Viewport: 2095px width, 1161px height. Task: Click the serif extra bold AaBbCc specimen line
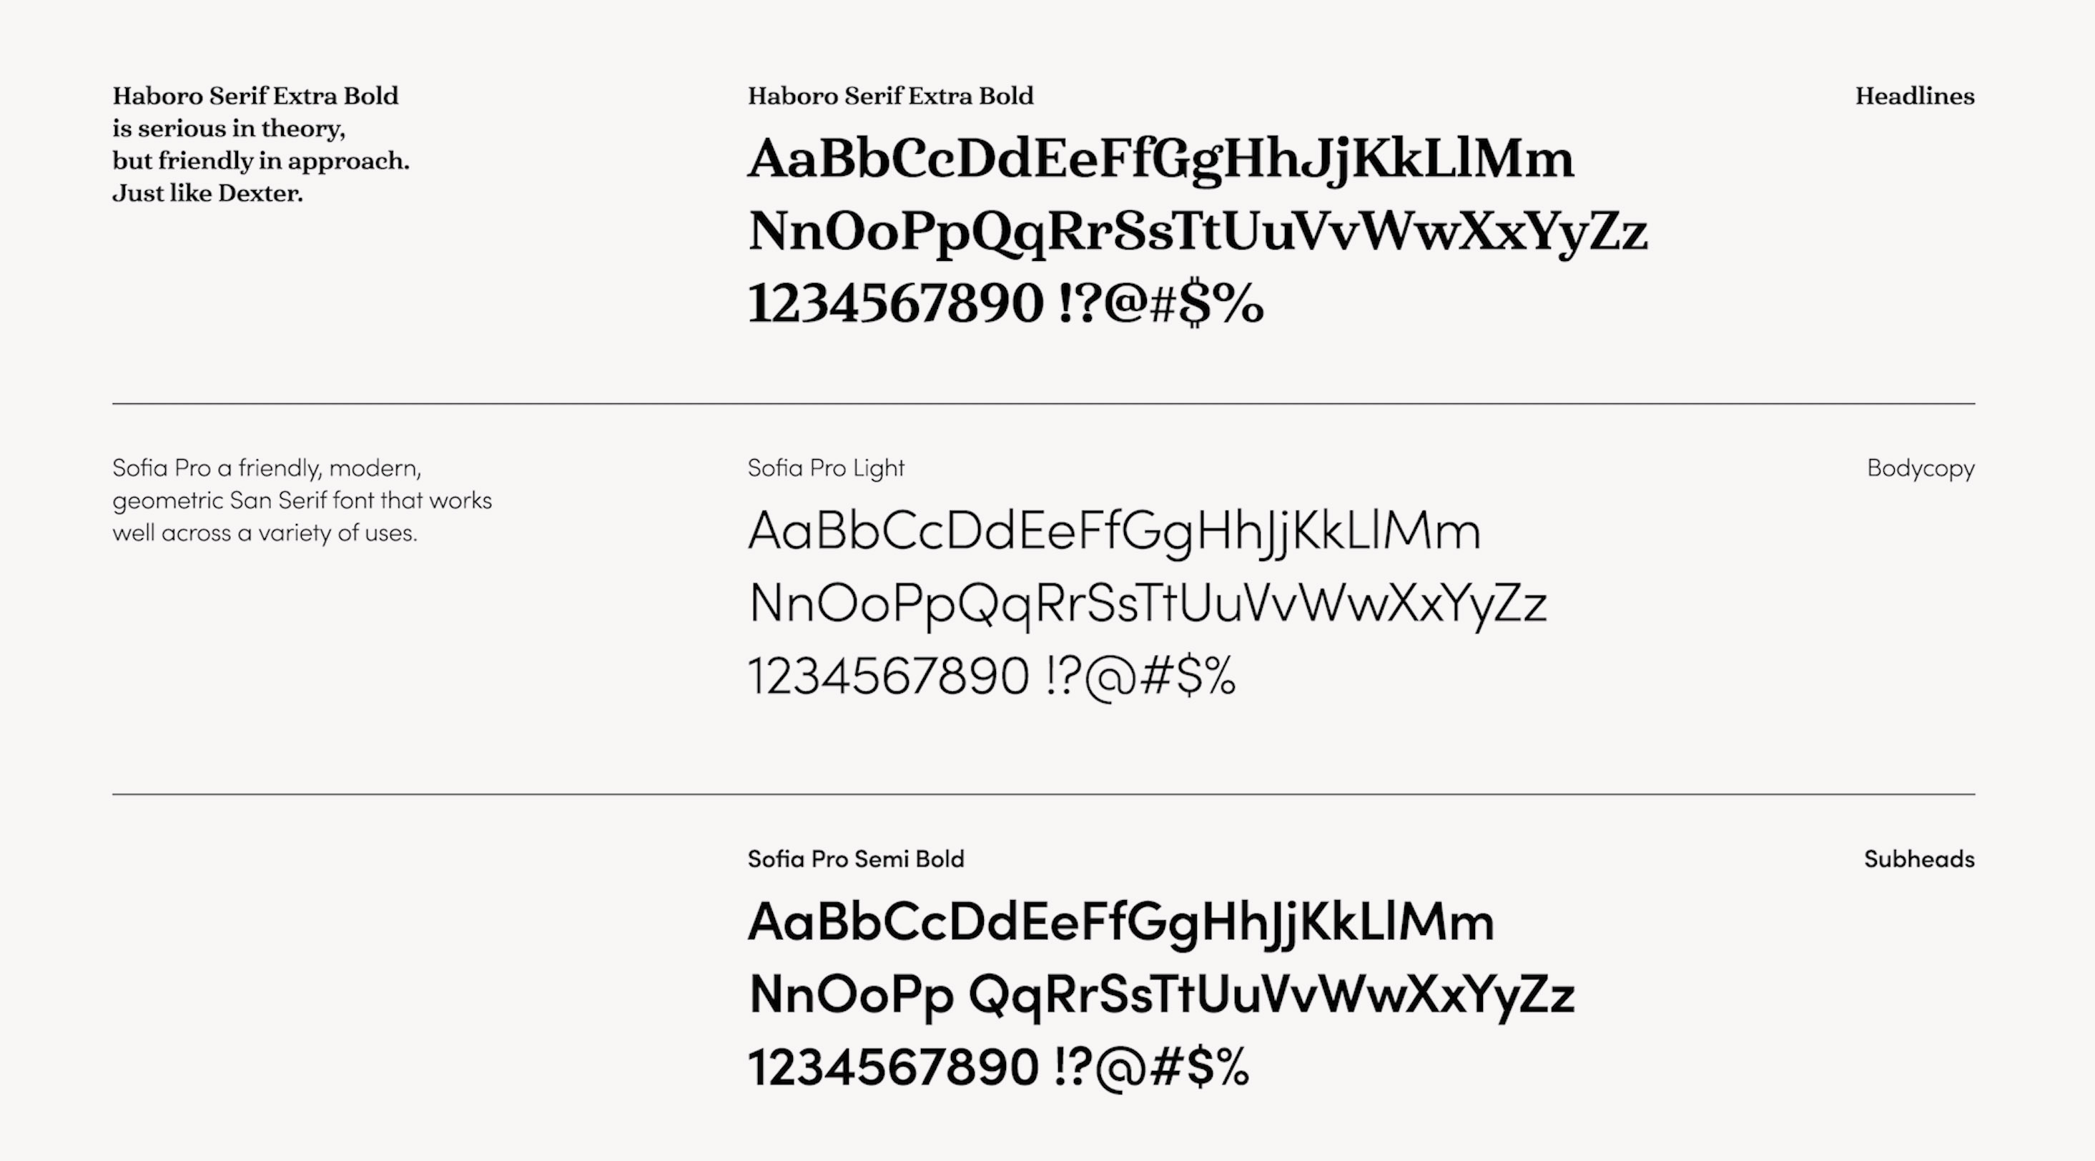tap(1160, 159)
